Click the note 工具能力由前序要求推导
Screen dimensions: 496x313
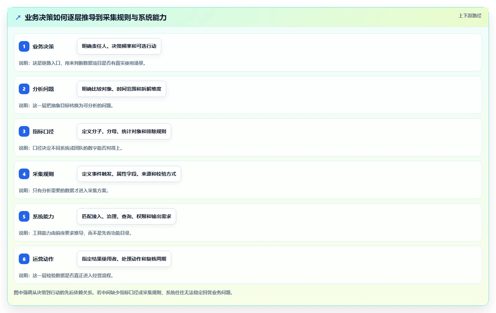pyautogui.click(x=75, y=233)
